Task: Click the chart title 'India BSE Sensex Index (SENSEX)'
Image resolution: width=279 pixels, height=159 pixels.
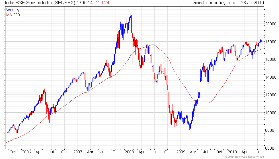Action: [40, 3]
